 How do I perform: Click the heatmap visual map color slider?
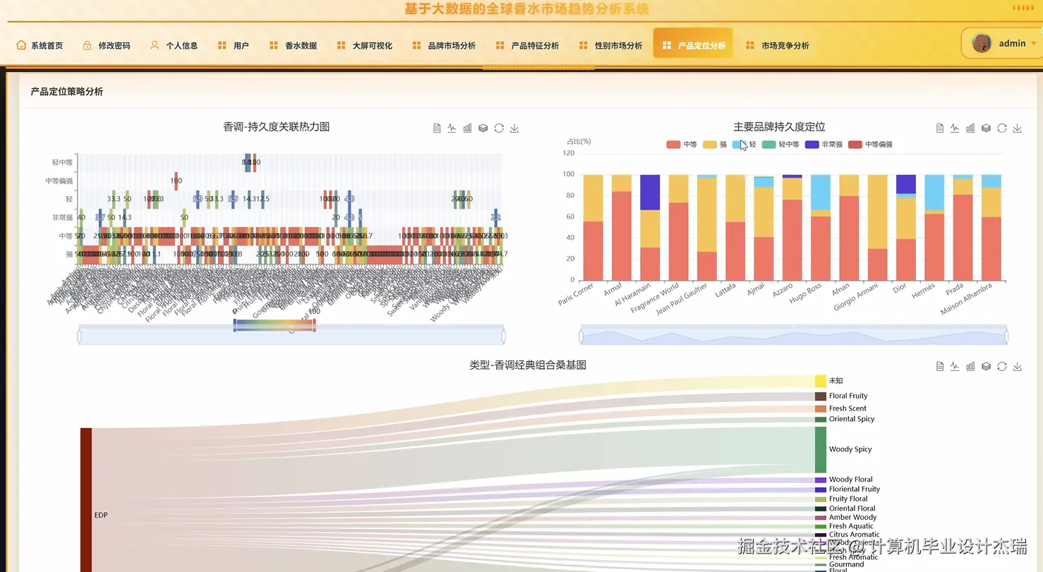[274, 324]
